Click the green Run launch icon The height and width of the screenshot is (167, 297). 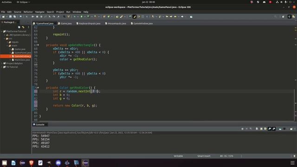coord(82,17)
